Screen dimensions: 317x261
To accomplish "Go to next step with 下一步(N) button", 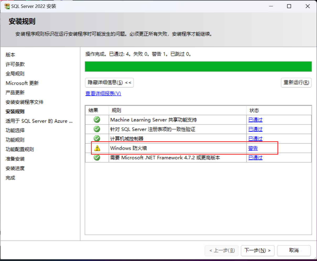I will coord(258,250).
